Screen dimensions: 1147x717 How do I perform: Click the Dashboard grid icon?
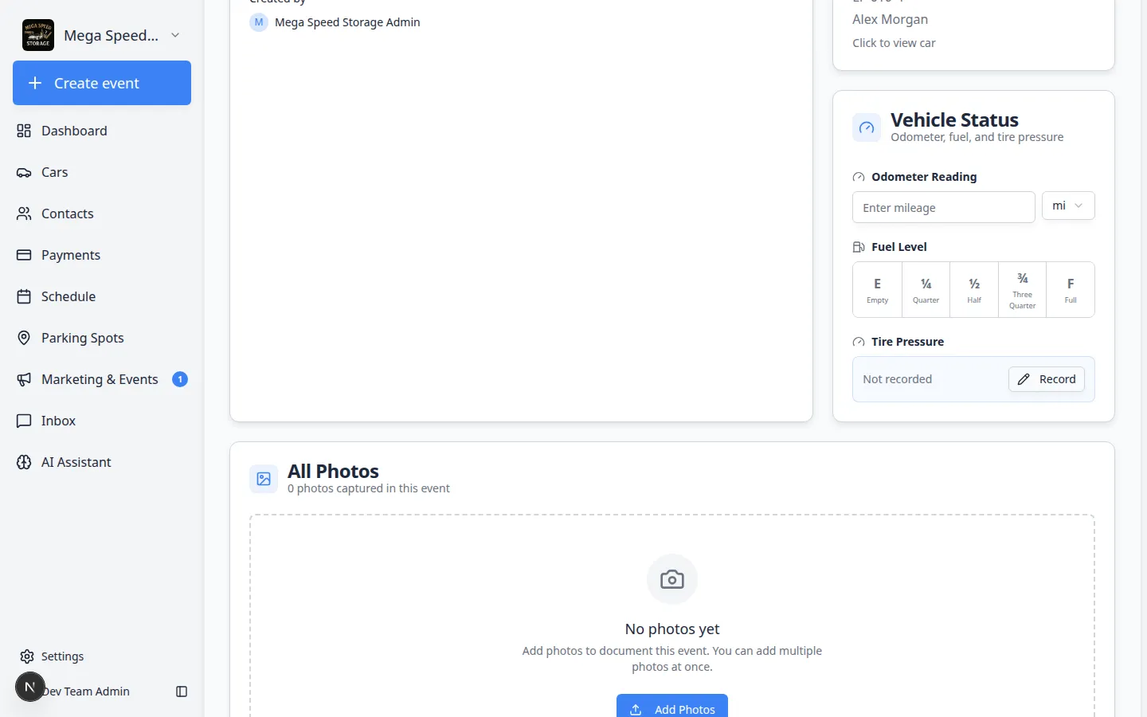[x=24, y=131]
